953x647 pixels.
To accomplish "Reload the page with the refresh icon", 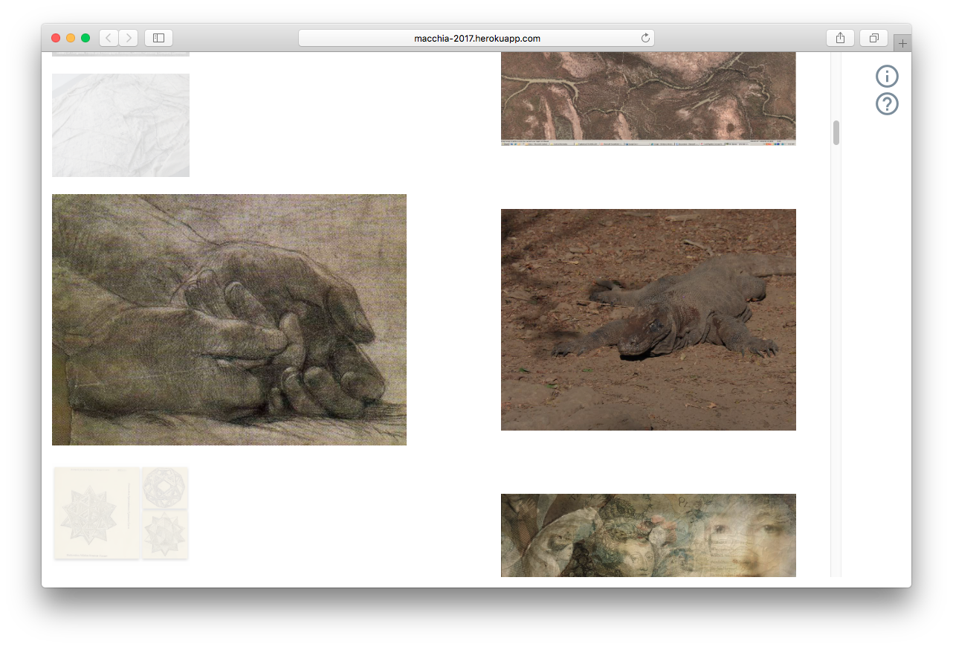I will [x=645, y=38].
